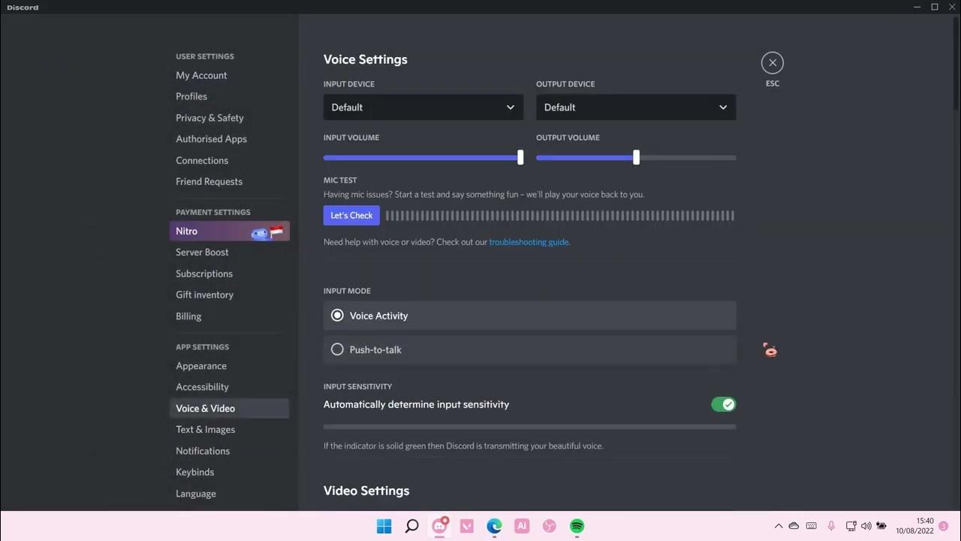Open the troubleshooting guide link
Screen dimensions: 961x541
coord(529,242)
